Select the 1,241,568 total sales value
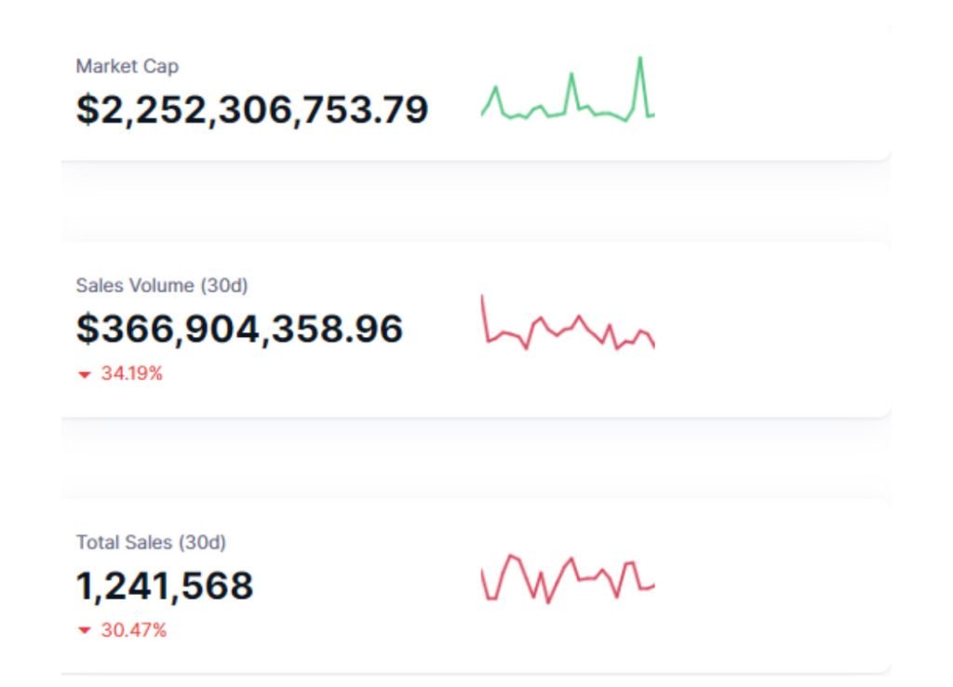The height and width of the screenshot is (687, 953). pos(165,586)
